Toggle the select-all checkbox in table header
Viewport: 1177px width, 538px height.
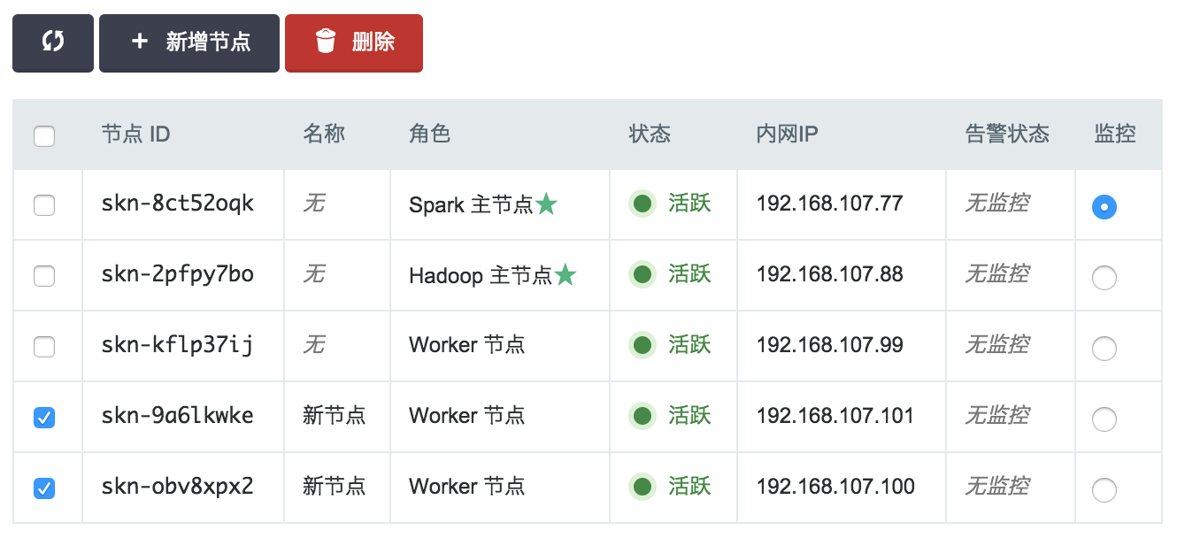tap(44, 136)
